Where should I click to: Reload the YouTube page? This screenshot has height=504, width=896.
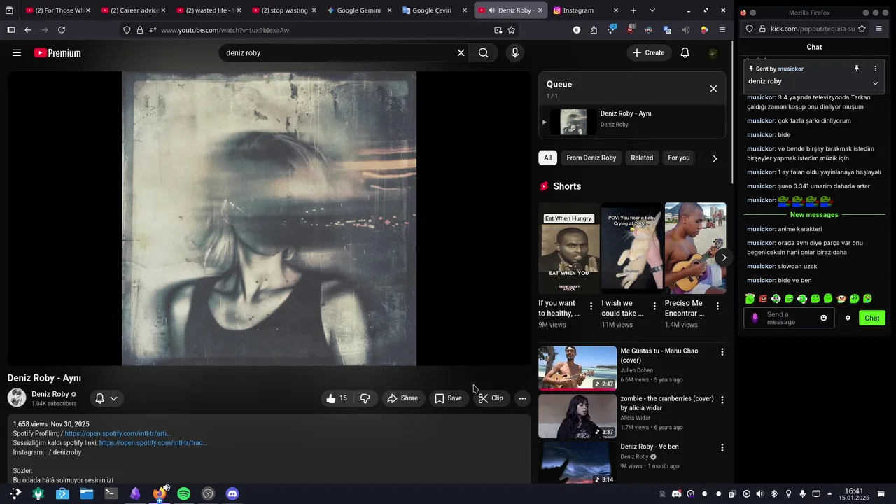pyautogui.click(x=62, y=30)
